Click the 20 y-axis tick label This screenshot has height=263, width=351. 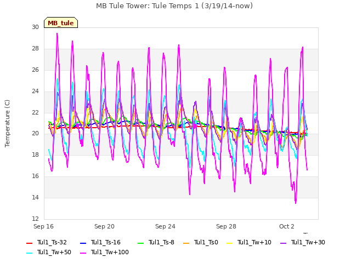[x=35, y=134]
